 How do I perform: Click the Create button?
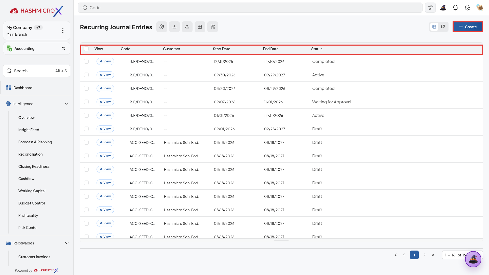click(468, 27)
